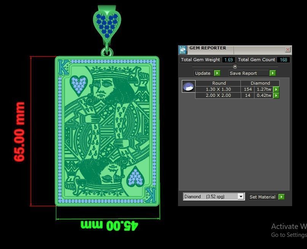Select the 1.30 X 1.30 size cell

pos(218,89)
